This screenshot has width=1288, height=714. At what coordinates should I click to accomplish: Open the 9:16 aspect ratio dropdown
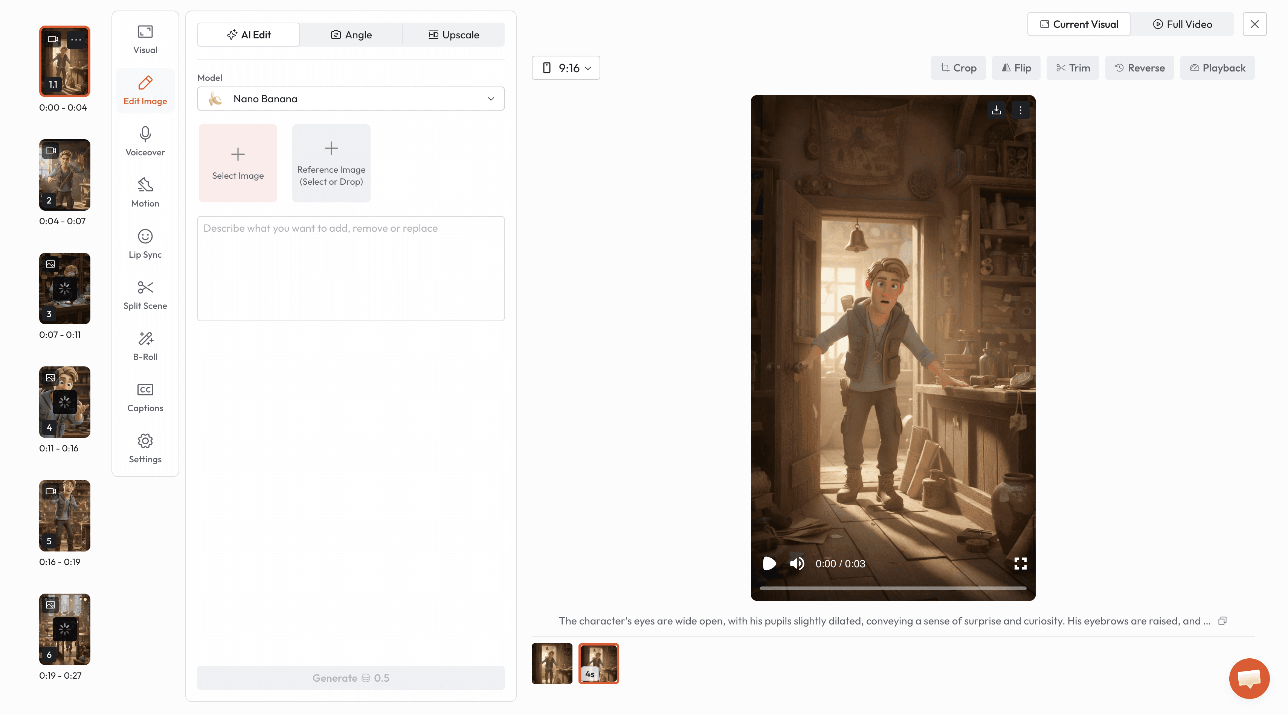pyautogui.click(x=566, y=68)
